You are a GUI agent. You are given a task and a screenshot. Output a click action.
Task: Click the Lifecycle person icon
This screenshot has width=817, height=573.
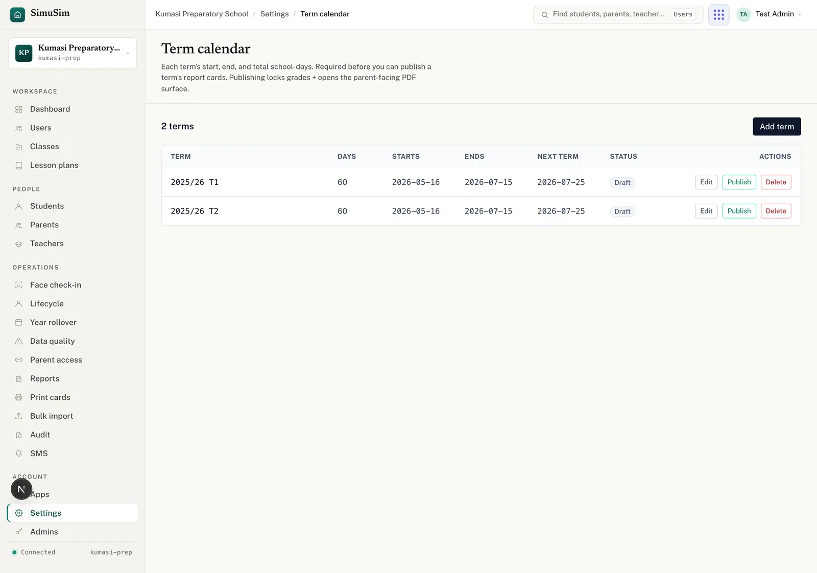[x=19, y=304]
